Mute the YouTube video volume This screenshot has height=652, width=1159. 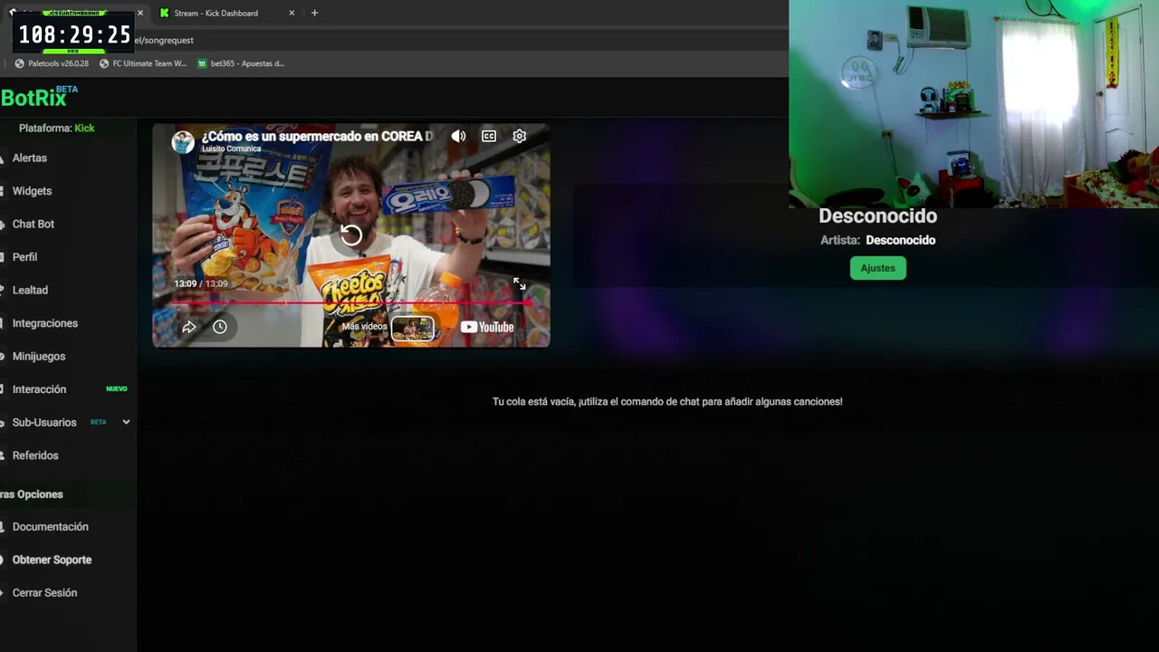pyautogui.click(x=459, y=136)
